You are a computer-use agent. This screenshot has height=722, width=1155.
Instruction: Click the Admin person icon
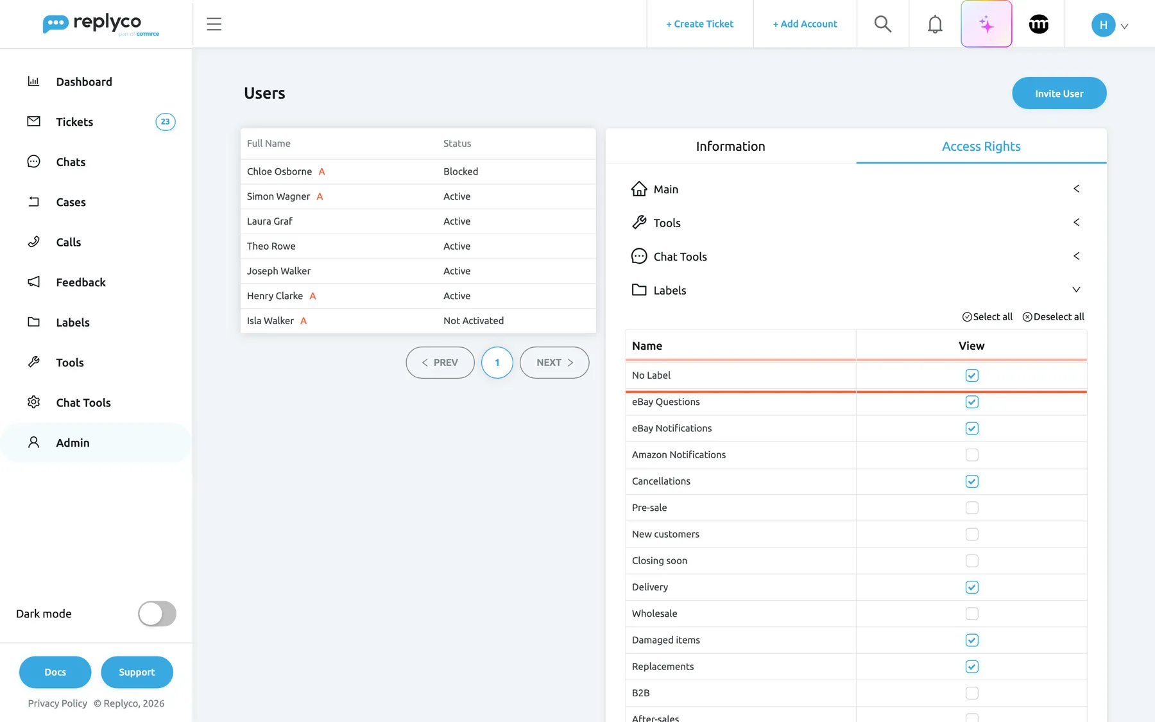pyautogui.click(x=34, y=442)
